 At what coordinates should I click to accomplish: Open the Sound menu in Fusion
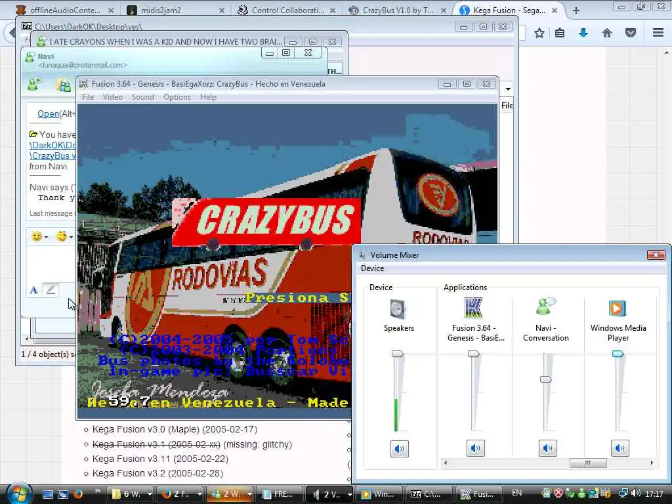[142, 97]
